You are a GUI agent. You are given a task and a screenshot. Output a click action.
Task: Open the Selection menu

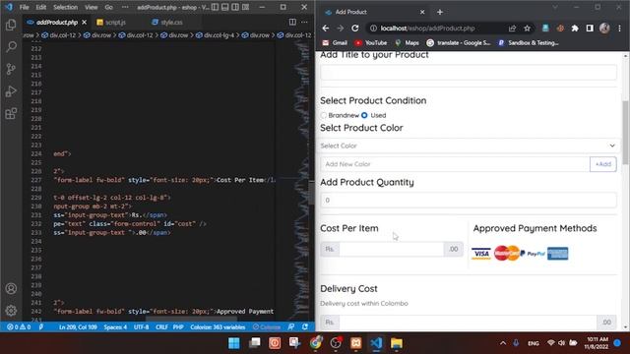(66, 7)
